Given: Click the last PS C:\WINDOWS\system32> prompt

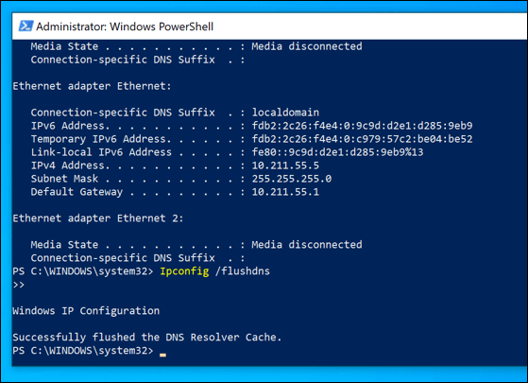Looking at the screenshot, I should click(83, 351).
